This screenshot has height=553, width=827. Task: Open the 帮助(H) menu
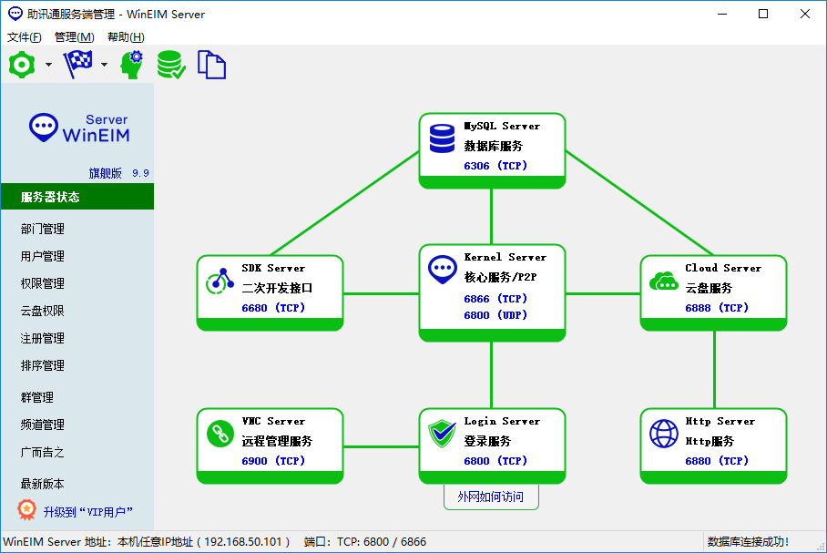tap(126, 37)
